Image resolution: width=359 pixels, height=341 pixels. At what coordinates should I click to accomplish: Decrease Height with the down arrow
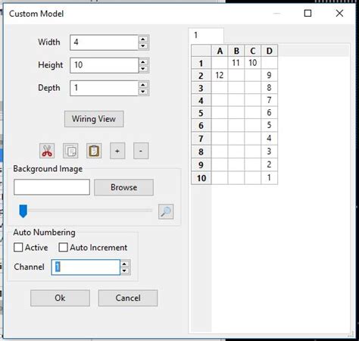143,69
